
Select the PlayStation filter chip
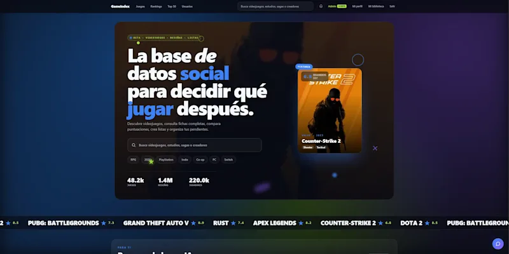pos(166,159)
